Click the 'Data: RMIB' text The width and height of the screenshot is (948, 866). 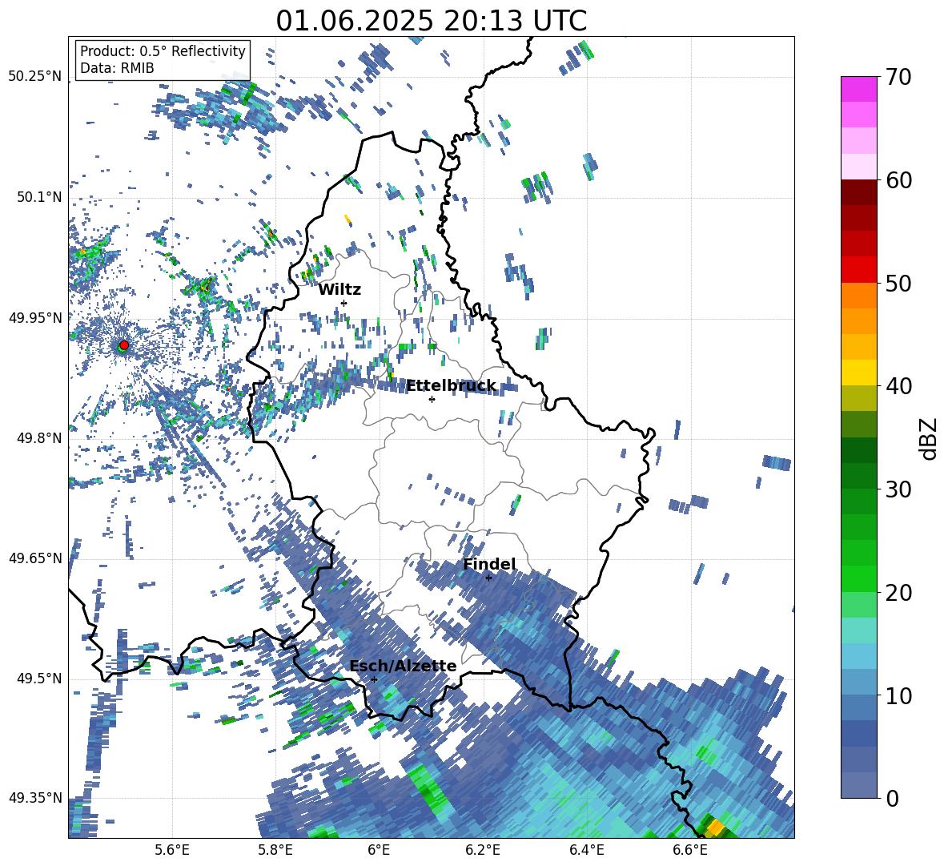(117, 68)
